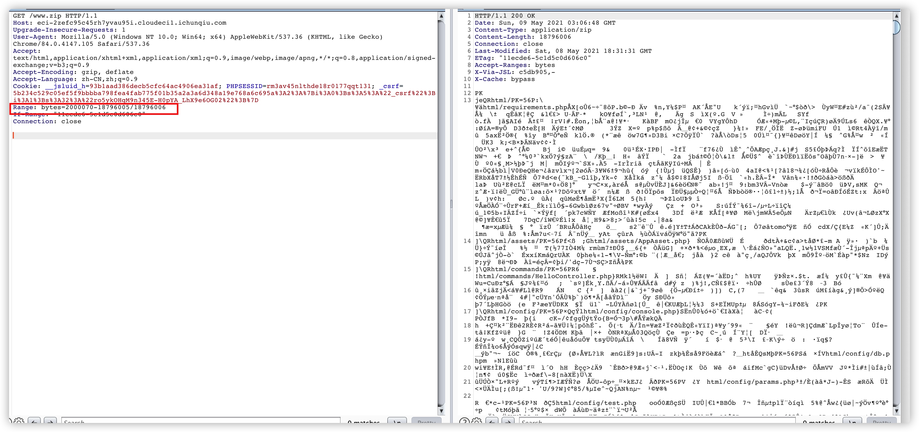The height and width of the screenshot is (432, 919).
Task: Go to previous match in request search
Action: [34, 422]
